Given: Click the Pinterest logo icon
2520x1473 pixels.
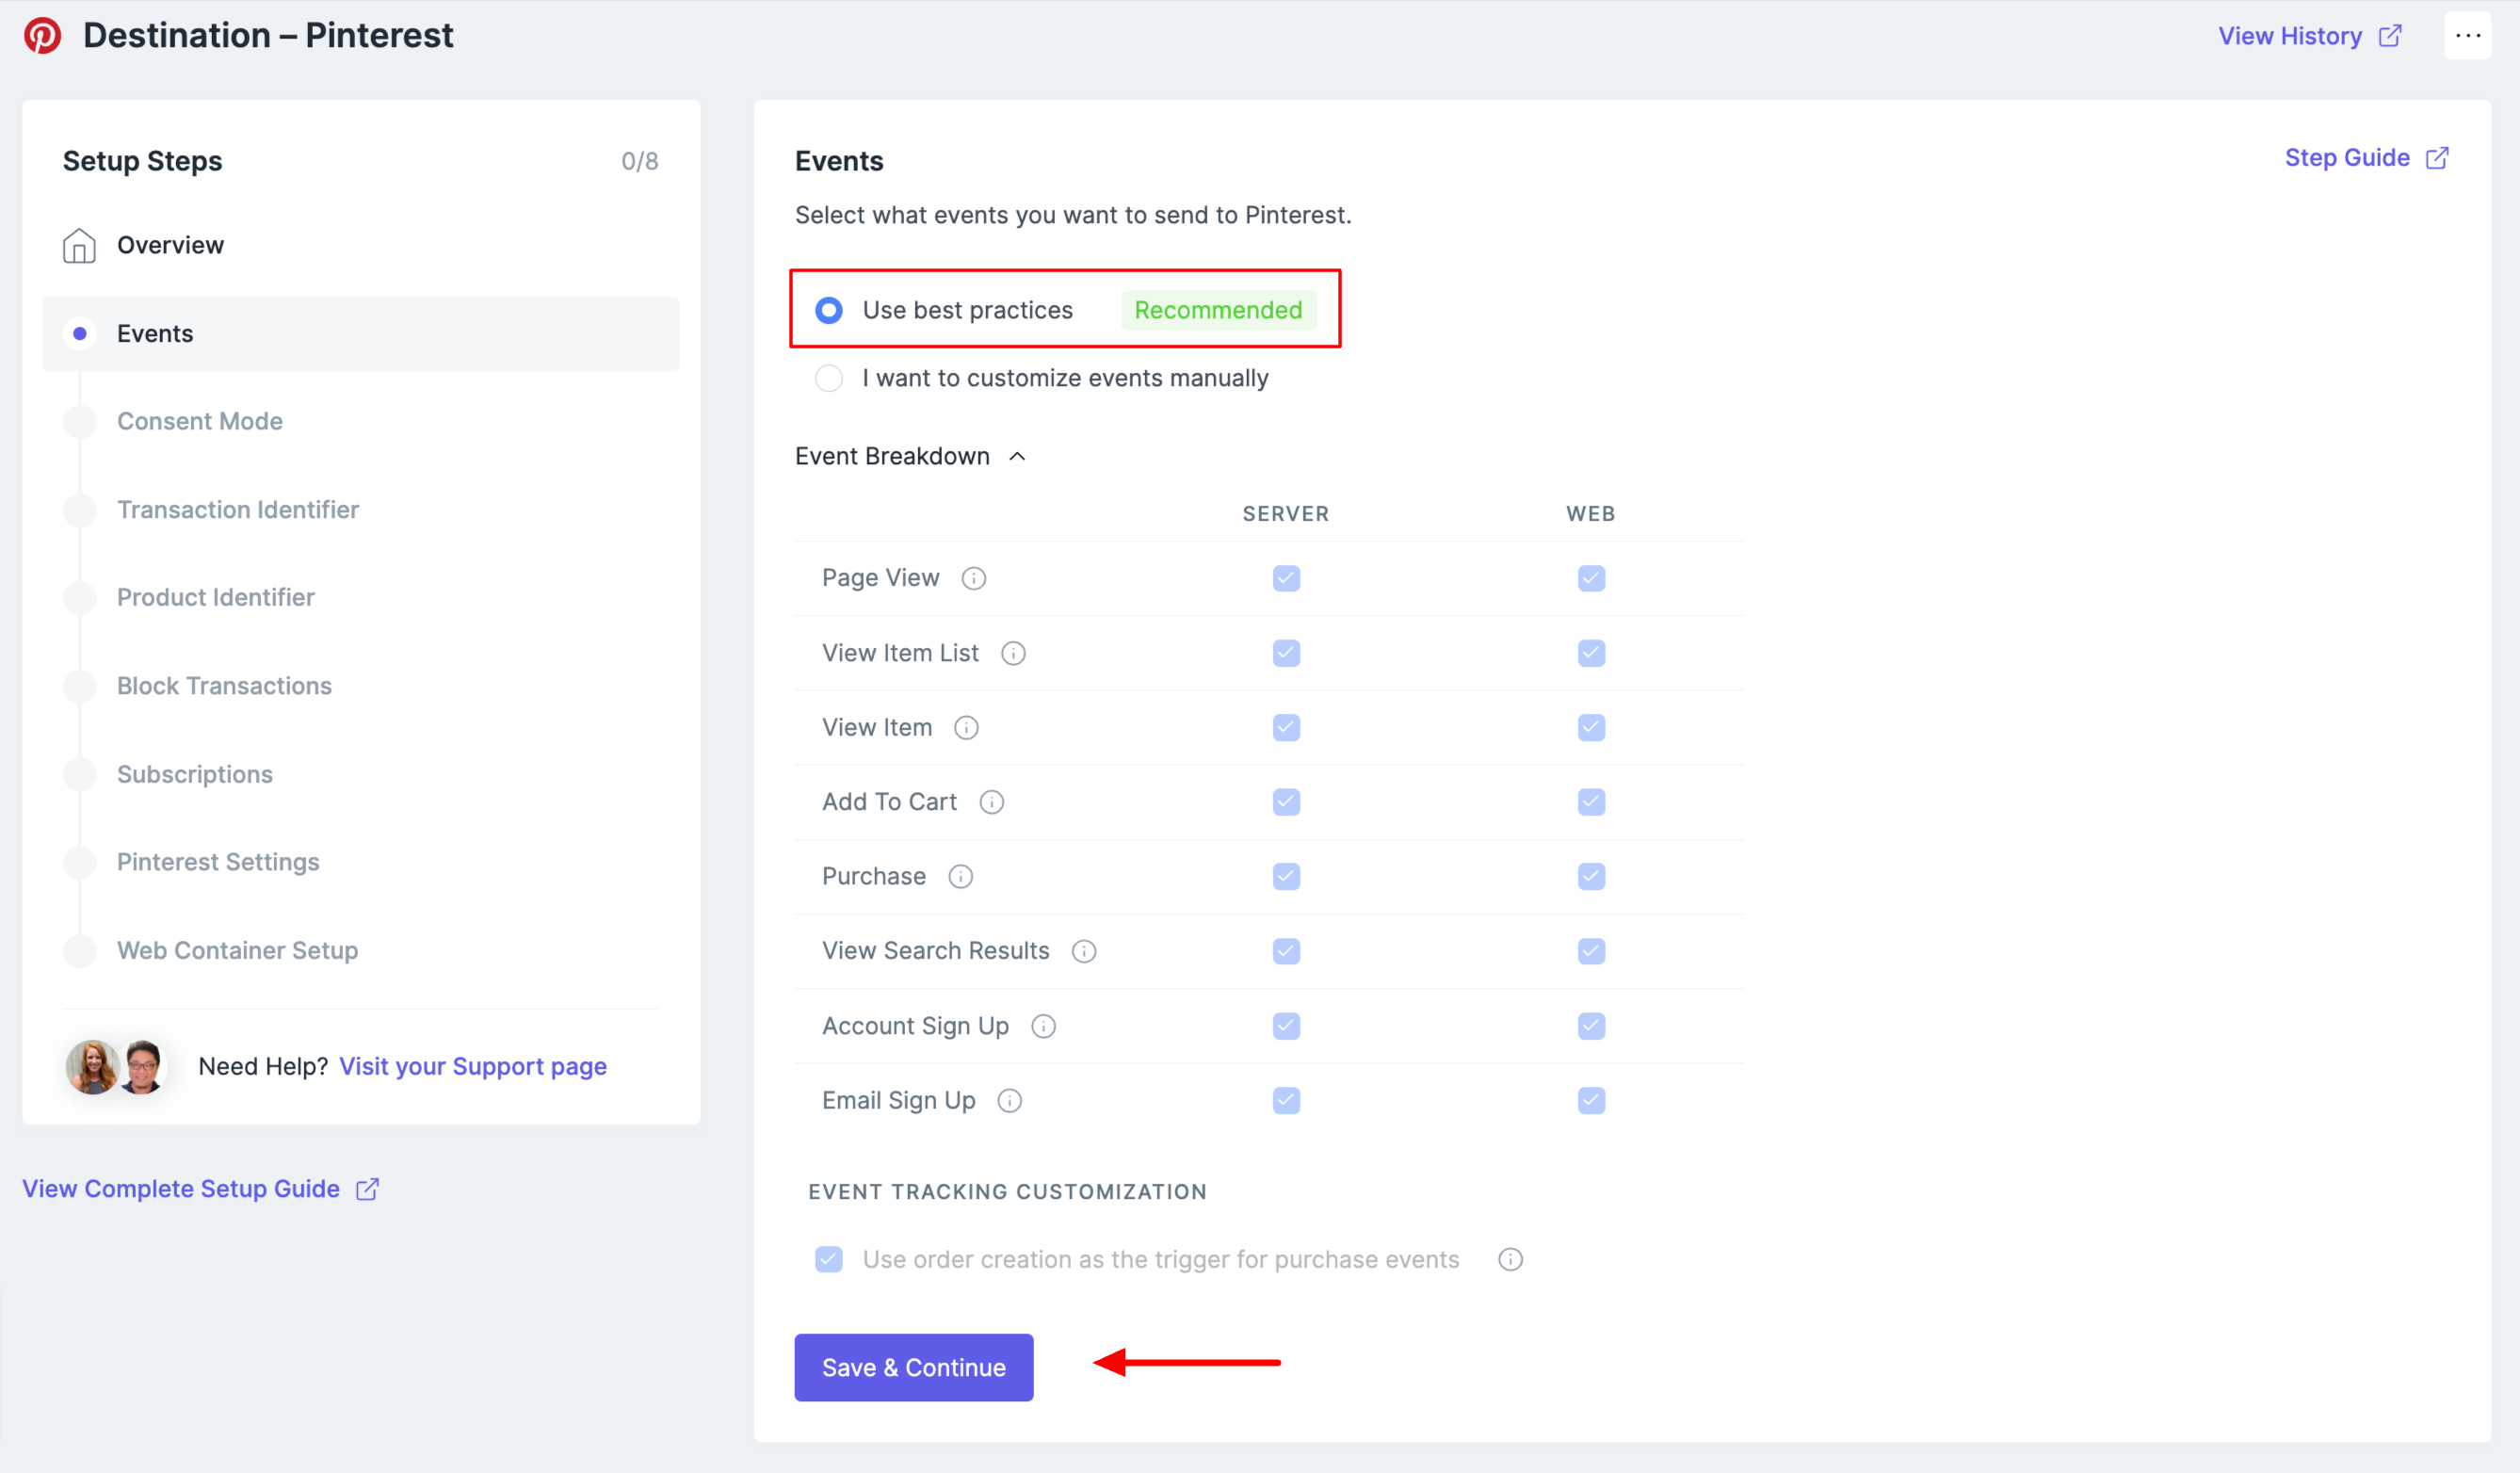Looking at the screenshot, I should pyautogui.click(x=42, y=36).
